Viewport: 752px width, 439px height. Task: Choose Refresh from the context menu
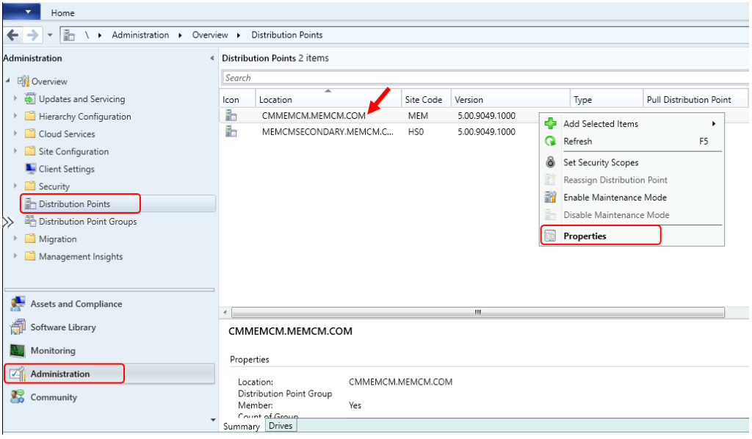tap(632, 142)
